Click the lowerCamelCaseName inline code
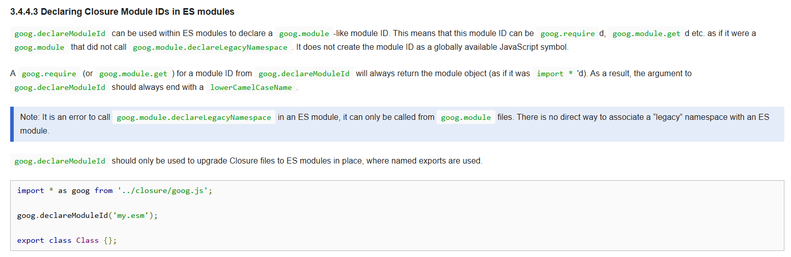 pos(251,87)
